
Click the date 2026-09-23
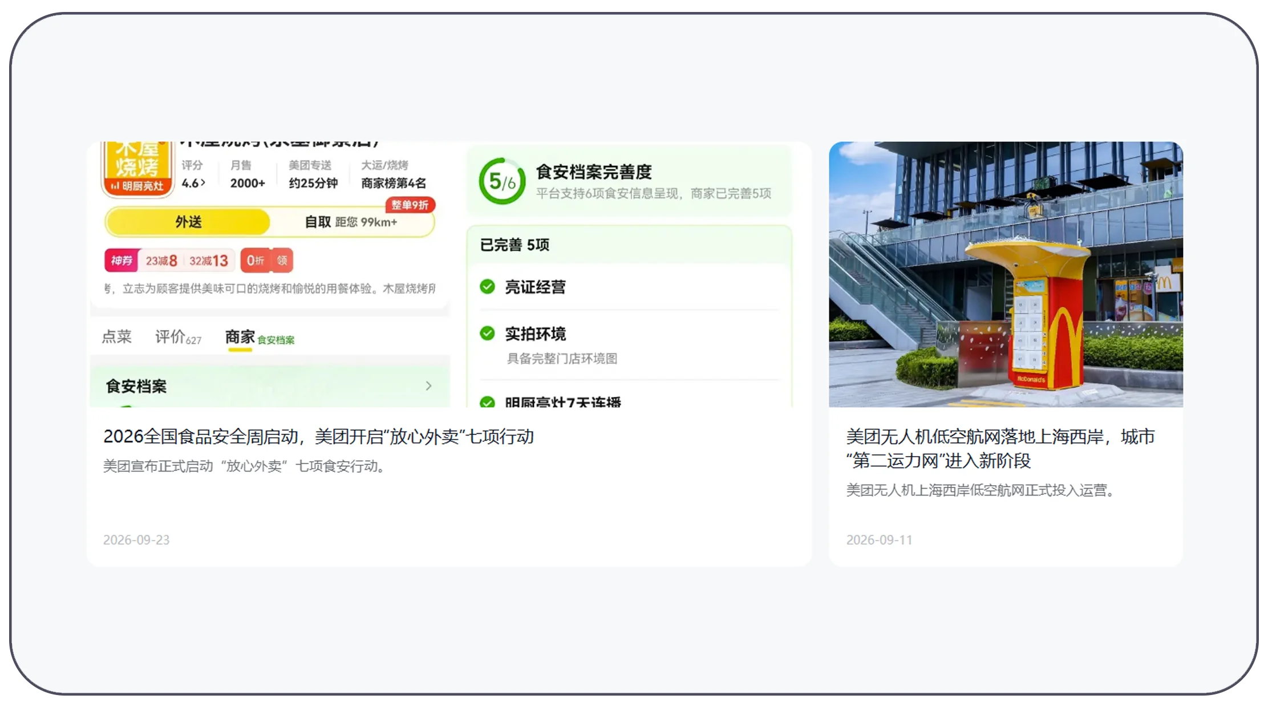pos(136,540)
